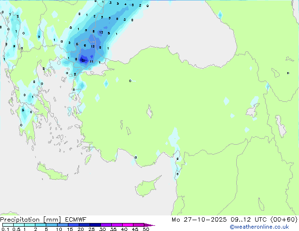This screenshot has width=299, height=231.
Task: Click the over-50 mm arrow tip of legend
Action: tap(149, 225)
